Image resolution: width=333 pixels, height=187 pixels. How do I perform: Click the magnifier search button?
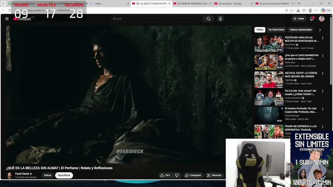209,19
